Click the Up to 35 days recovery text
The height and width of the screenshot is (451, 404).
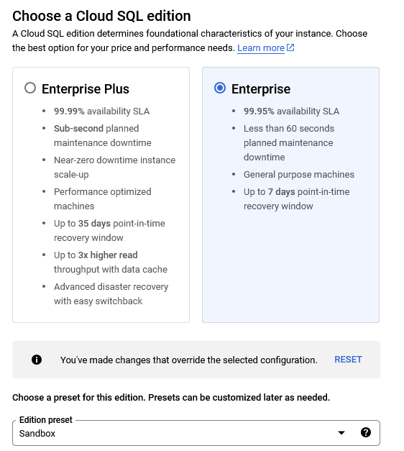(109, 231)
